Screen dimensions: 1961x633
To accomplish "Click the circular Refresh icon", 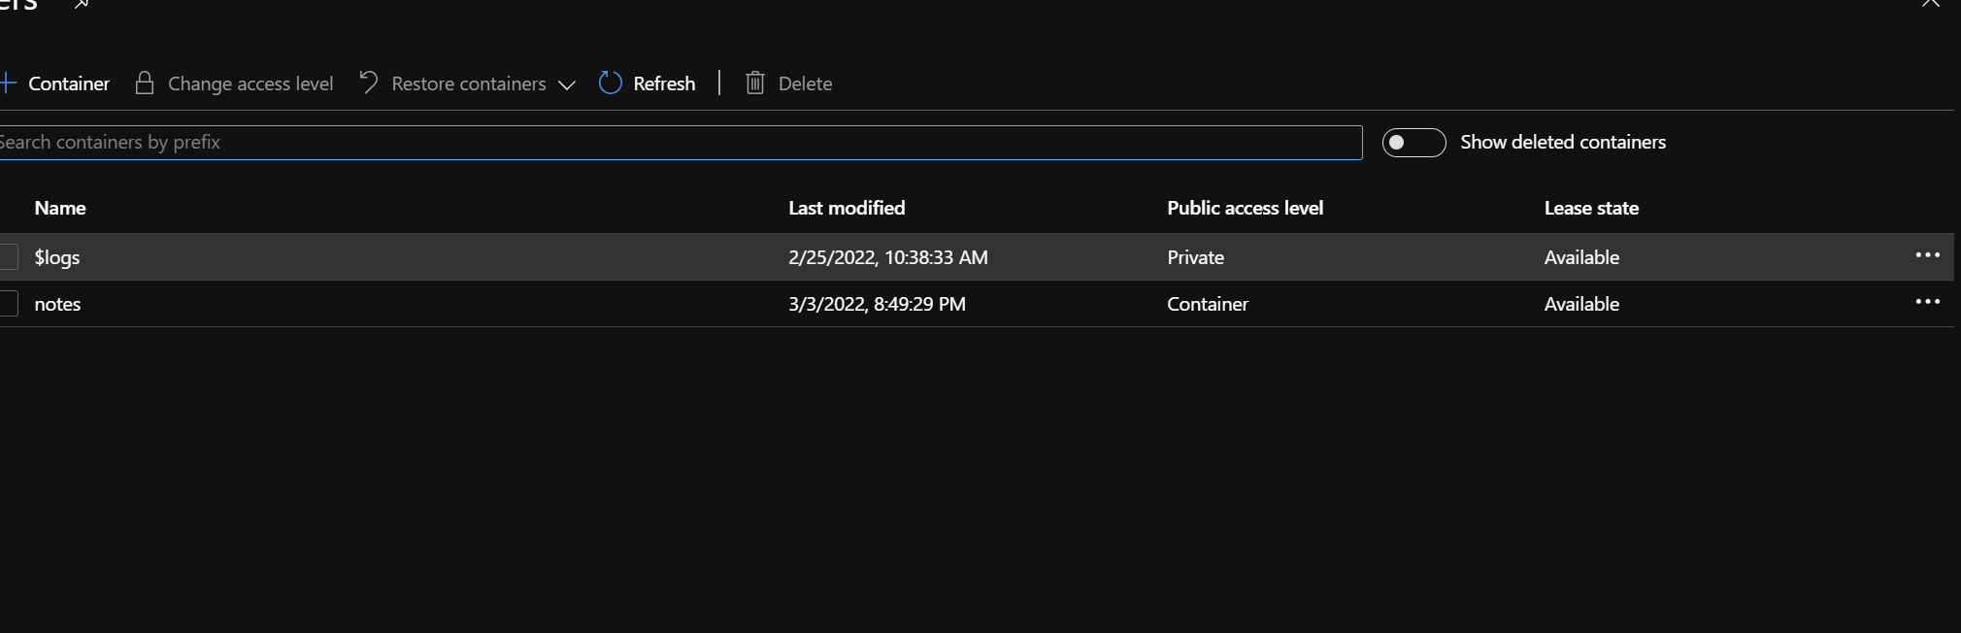I will tap(611, 83).
